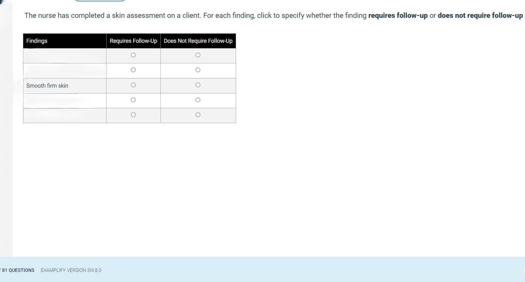Click the Does Not Require Follow-Up header
The width and height of the screenshot is (525, 282).
[x=198, y=41]
